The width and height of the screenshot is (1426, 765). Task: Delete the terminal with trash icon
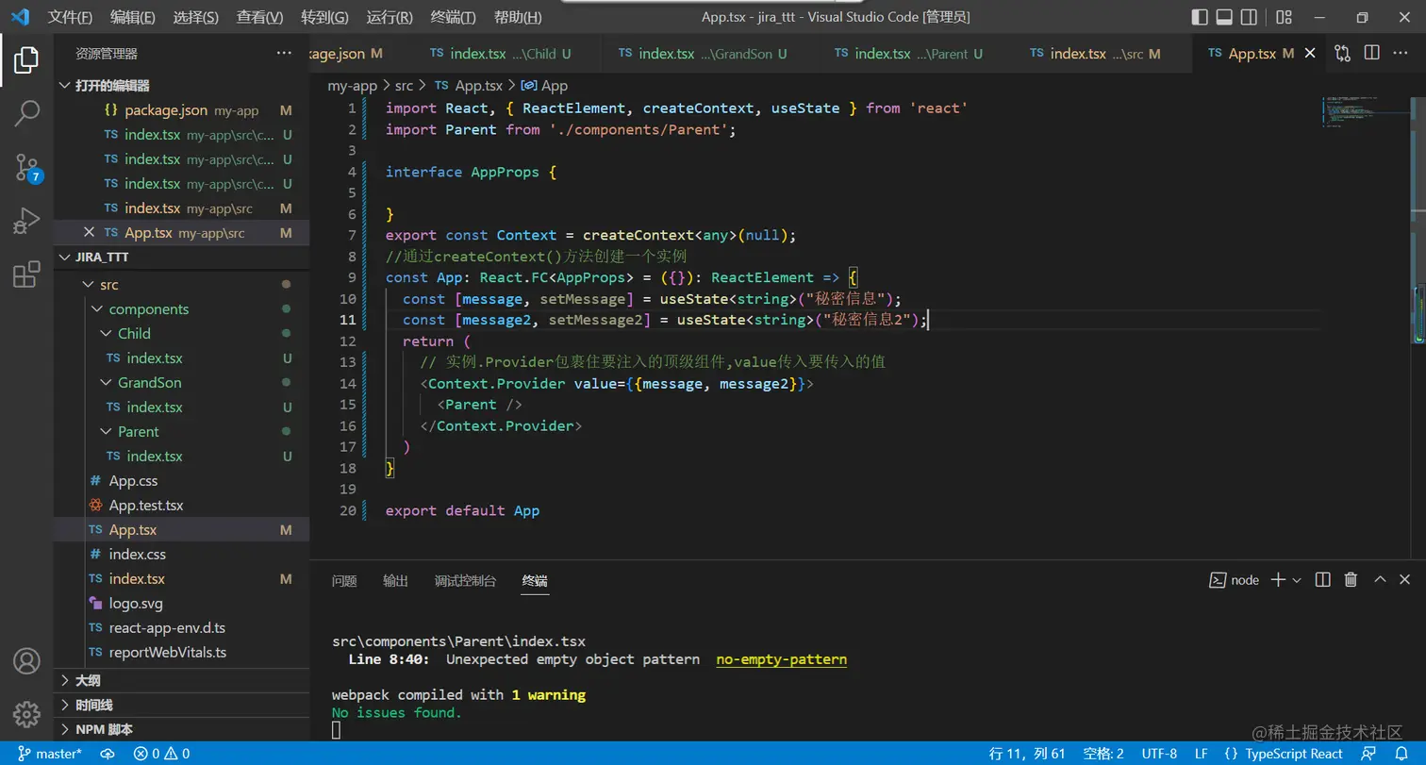pyautogui.click(x=1351, y=580)
